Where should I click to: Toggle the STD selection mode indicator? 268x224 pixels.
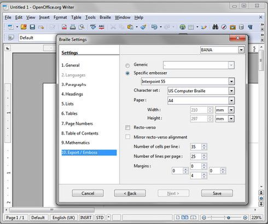tap(100, 217)
